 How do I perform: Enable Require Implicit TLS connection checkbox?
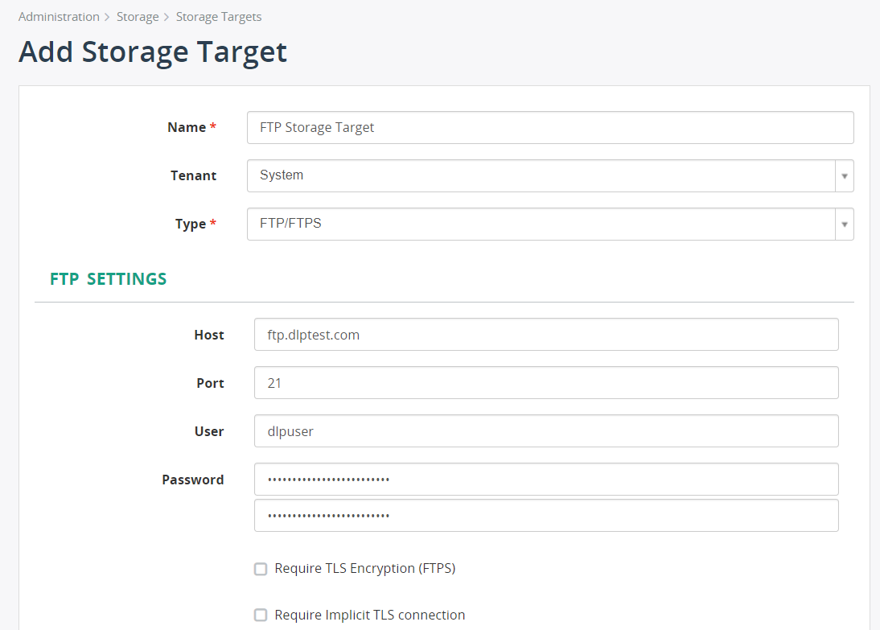261,615
